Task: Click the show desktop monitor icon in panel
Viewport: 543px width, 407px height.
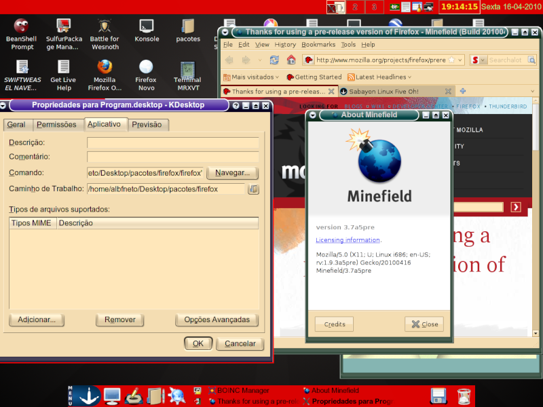Action: coord(112,396)
